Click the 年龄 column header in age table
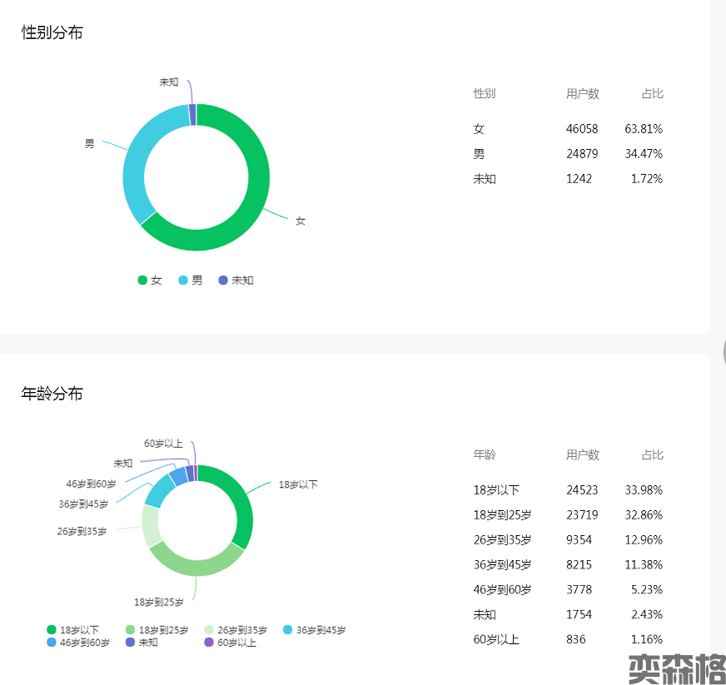This screenshot has height=685, width=726. point(485,455)
